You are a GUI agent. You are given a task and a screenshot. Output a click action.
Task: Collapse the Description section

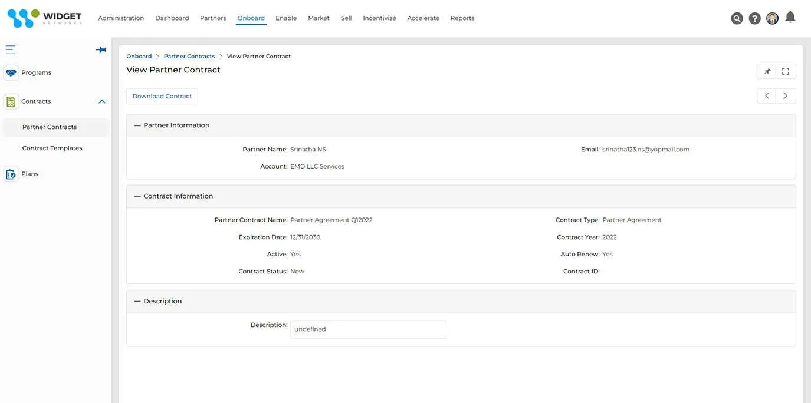coord(137,301)
